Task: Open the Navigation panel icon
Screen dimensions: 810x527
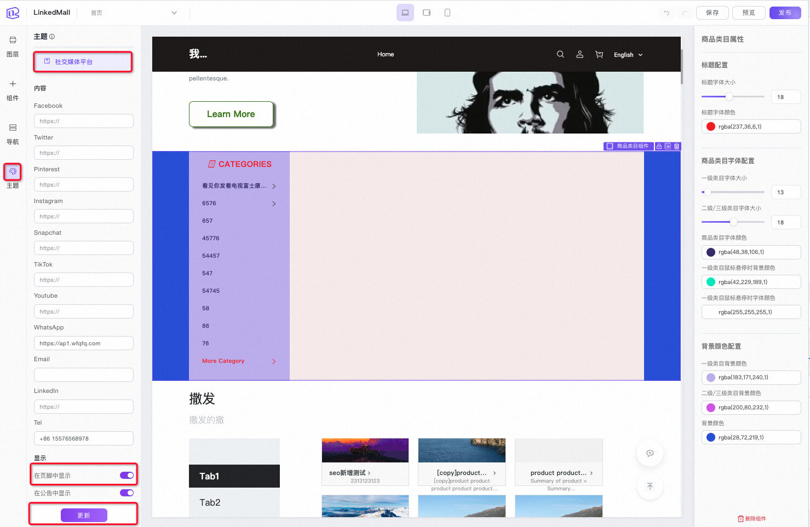Action: point(13,128)
